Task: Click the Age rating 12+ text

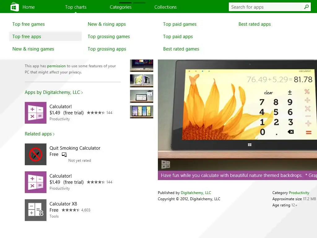Action: point(285,205)
